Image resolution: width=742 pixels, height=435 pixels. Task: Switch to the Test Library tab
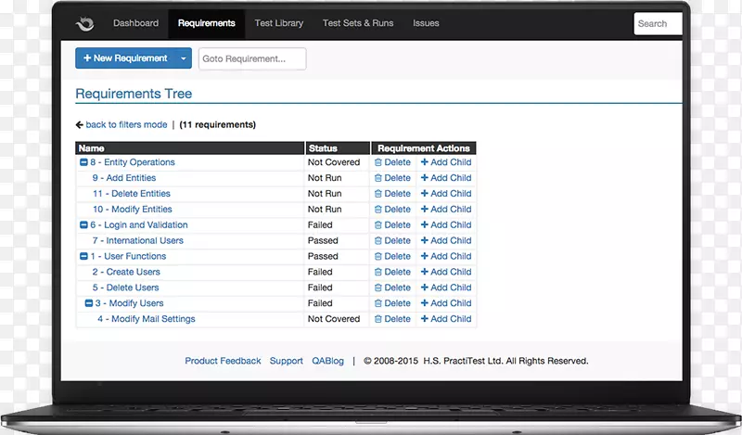point(279,23)
